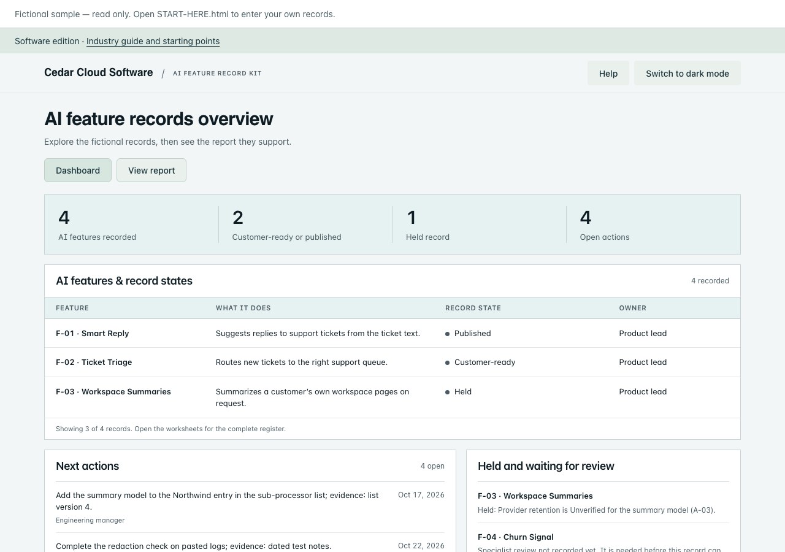Image resolution: width=785 pixels, height=552 pixels.
Task: Click the '4 open' count label
Action: (432, 466)
